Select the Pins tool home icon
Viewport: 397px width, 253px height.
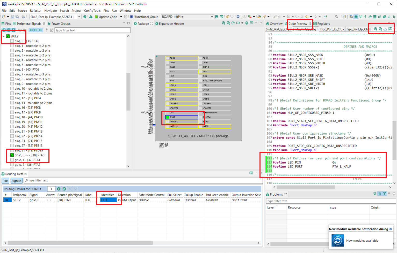point(85,17)
